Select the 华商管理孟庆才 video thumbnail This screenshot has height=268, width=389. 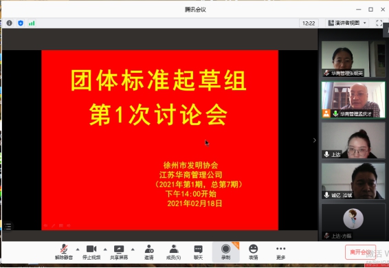(x=353, y=100)
